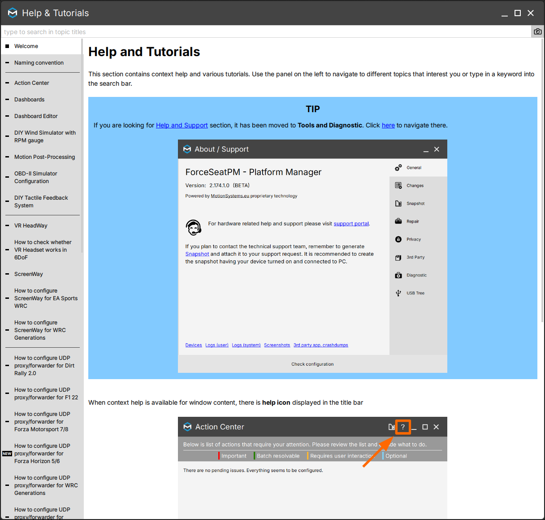This screenshot has height=520, width=545.
Task: Open the Motion Post-Processing topic
Action: coord(41,157)
